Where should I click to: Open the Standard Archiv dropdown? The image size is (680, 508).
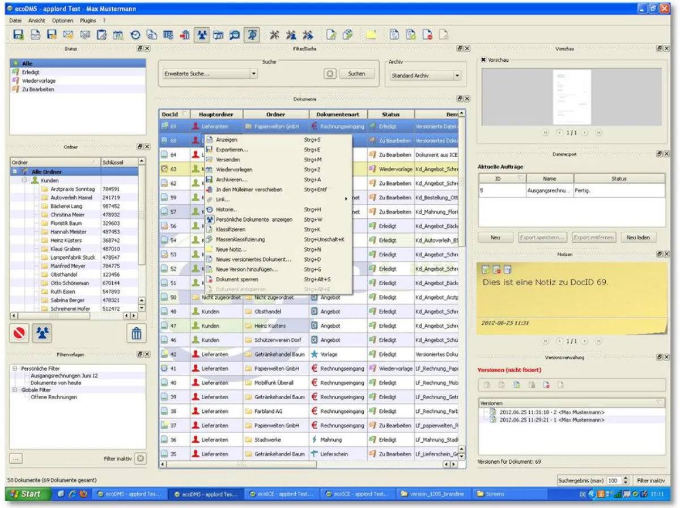pyautogui.click(x=457, y=75)
